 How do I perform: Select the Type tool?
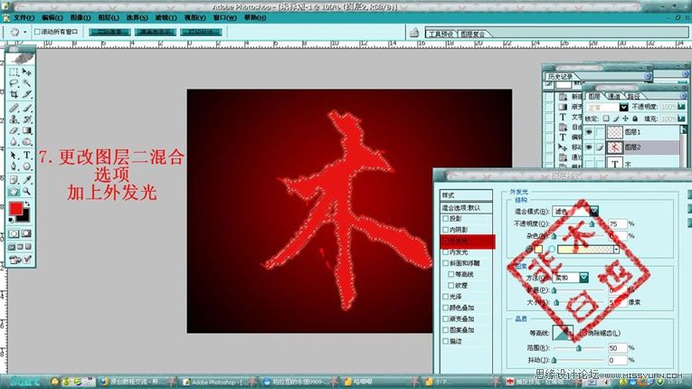click(27, 156)
